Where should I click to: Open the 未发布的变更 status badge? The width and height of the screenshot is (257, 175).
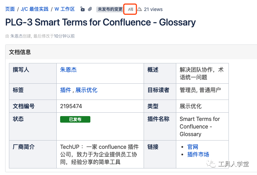pyautogui.click(x=110, y=9)
